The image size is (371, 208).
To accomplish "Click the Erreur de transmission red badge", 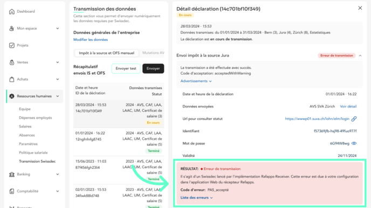I will point(336,56).
